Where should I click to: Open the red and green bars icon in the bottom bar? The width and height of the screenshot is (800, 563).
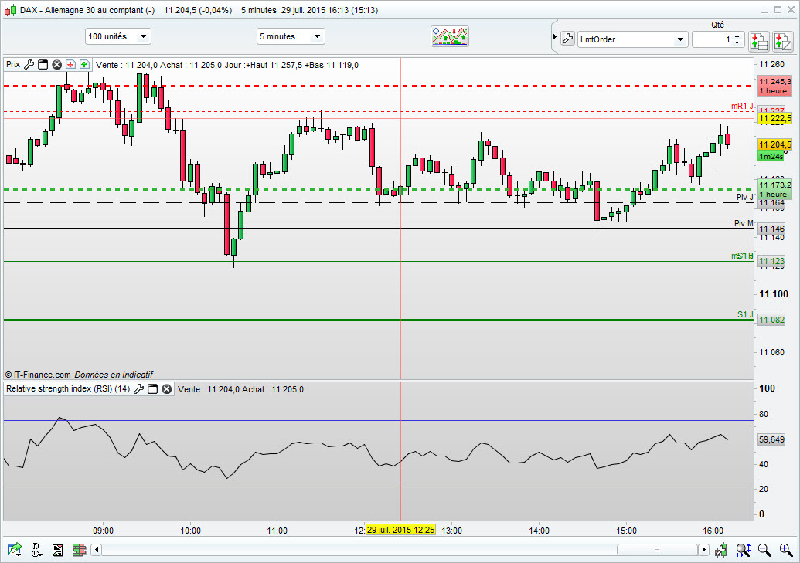coord(79,550)
